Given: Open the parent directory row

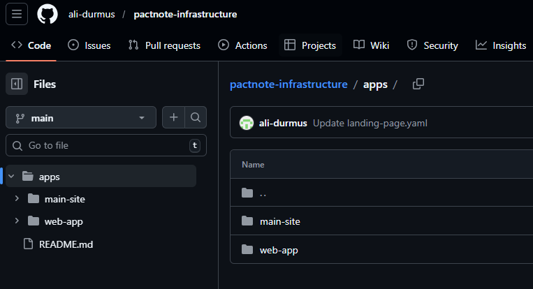Looking at the screenshot, I should click(262, 193).
